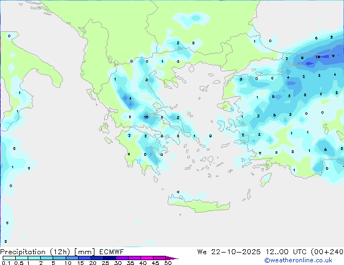Pick the 40–45 mm legend swatch
Image resolution: width=344 pixels, height=265 pixels.
tap(147, 258)
